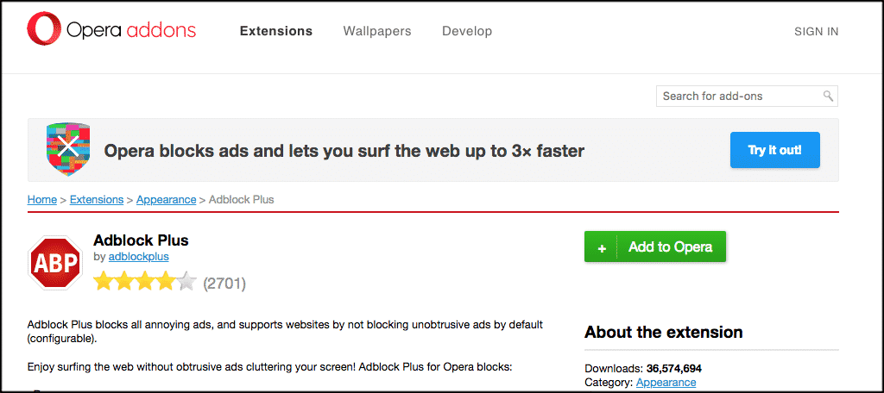Click the star rating for Adblock Plus
This screenshot has height=393, width=884.
(145, 282)
